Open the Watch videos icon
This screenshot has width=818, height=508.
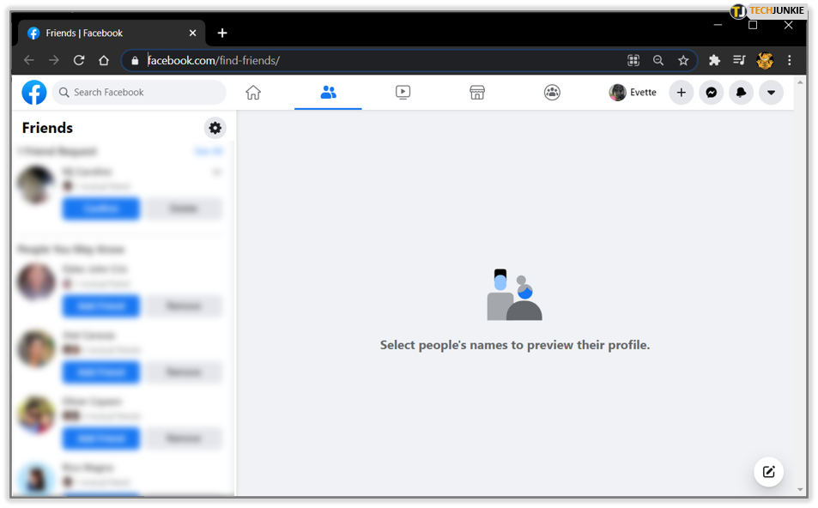coord(402,92)
